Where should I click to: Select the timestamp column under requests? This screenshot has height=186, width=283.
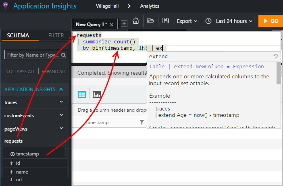click(x=27, y=154)
